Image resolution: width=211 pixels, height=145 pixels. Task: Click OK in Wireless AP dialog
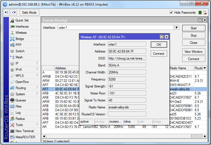(159, 45)
